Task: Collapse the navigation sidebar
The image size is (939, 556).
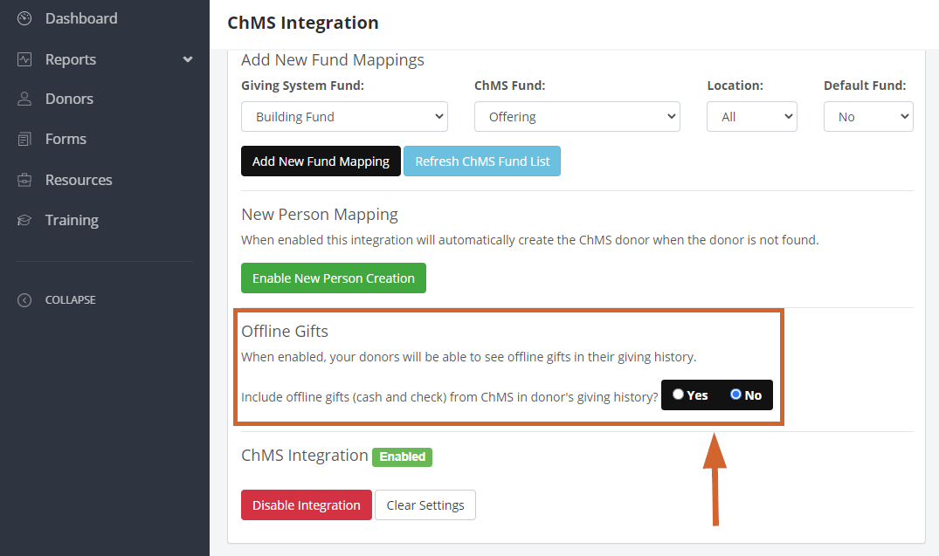Action: click(x=24, y=299)
